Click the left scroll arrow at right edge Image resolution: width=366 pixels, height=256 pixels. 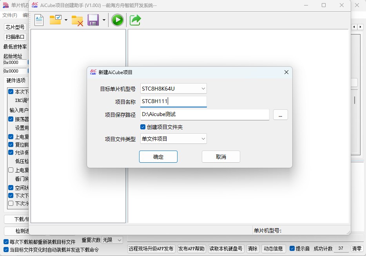click(354, 27)
